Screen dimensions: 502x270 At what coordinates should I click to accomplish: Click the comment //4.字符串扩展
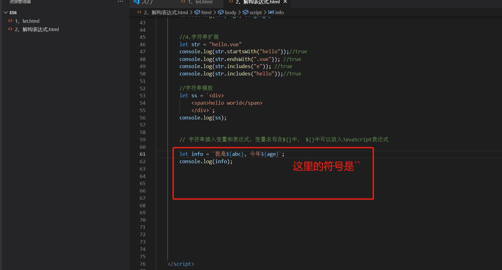(199, 37)
